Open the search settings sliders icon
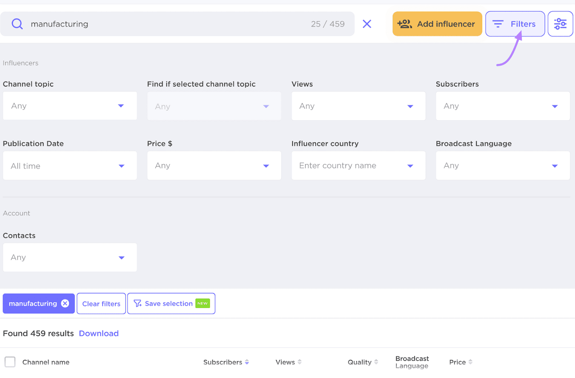575x378 pixels. click(560, 24)
